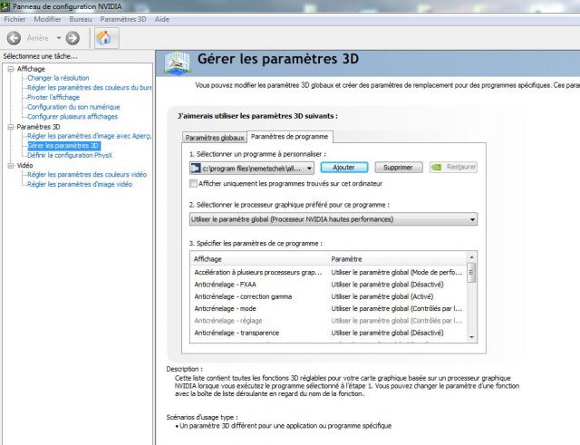Open the Modifier menu
580x445 pixels.
coord(47,19)
